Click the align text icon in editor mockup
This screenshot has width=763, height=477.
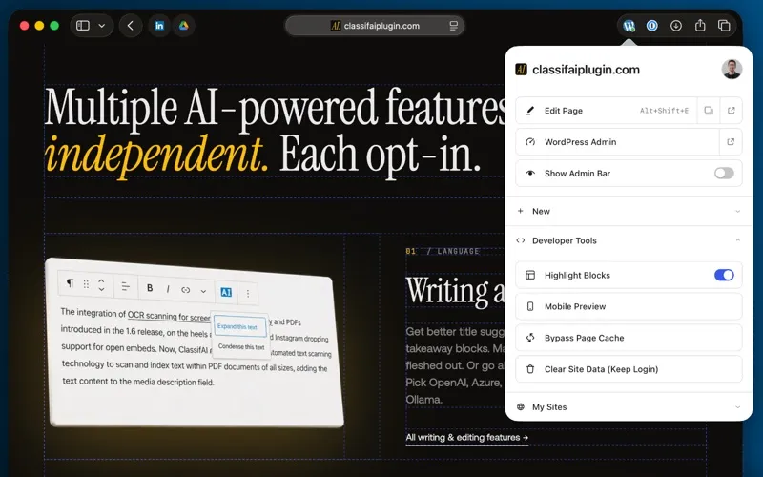[126, 286]
